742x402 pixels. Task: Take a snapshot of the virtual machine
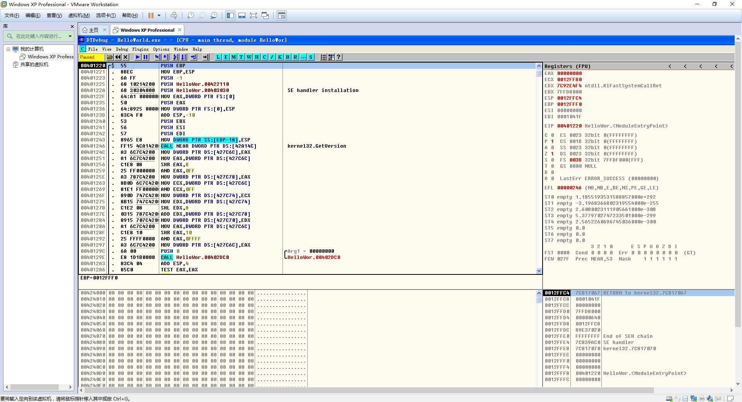(x=191, y=15)
